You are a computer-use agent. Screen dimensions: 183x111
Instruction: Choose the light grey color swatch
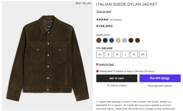(x=124, y=40)
